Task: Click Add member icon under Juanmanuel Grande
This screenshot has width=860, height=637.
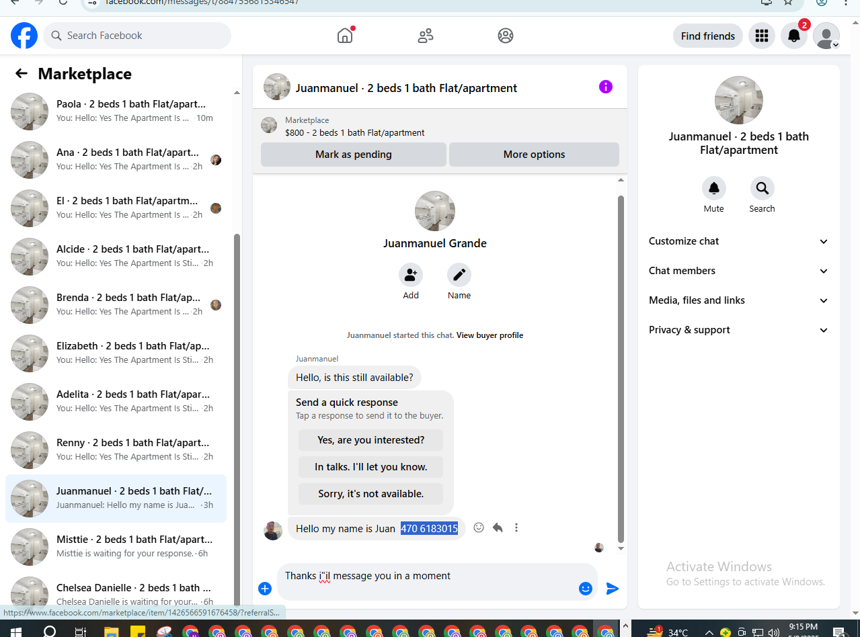Action: [x=411, y=275]
